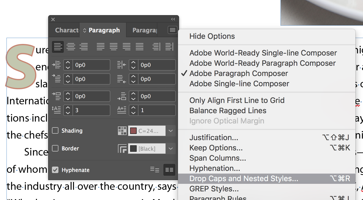
Task: Click the Drop Cap Number of Lines field
Action: click(91, 110)
